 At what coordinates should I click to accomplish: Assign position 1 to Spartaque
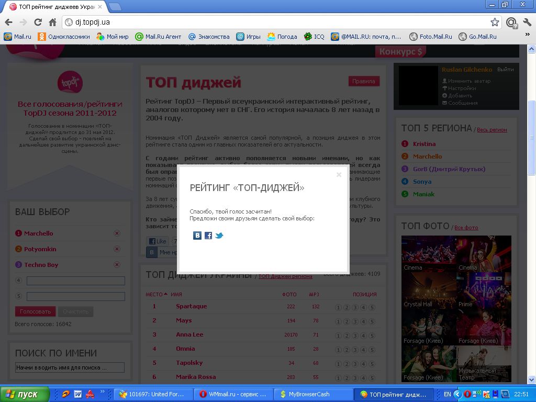coord(338,307)
